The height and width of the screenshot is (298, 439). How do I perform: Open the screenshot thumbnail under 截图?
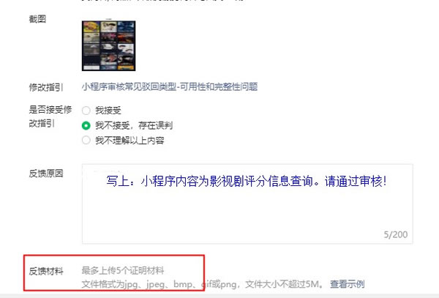[108, 45]
